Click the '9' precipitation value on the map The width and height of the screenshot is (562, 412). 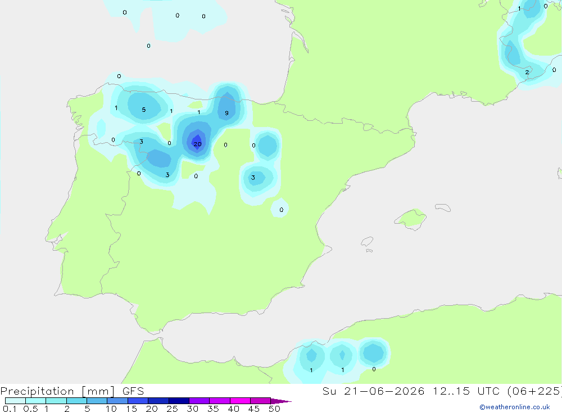226,113
